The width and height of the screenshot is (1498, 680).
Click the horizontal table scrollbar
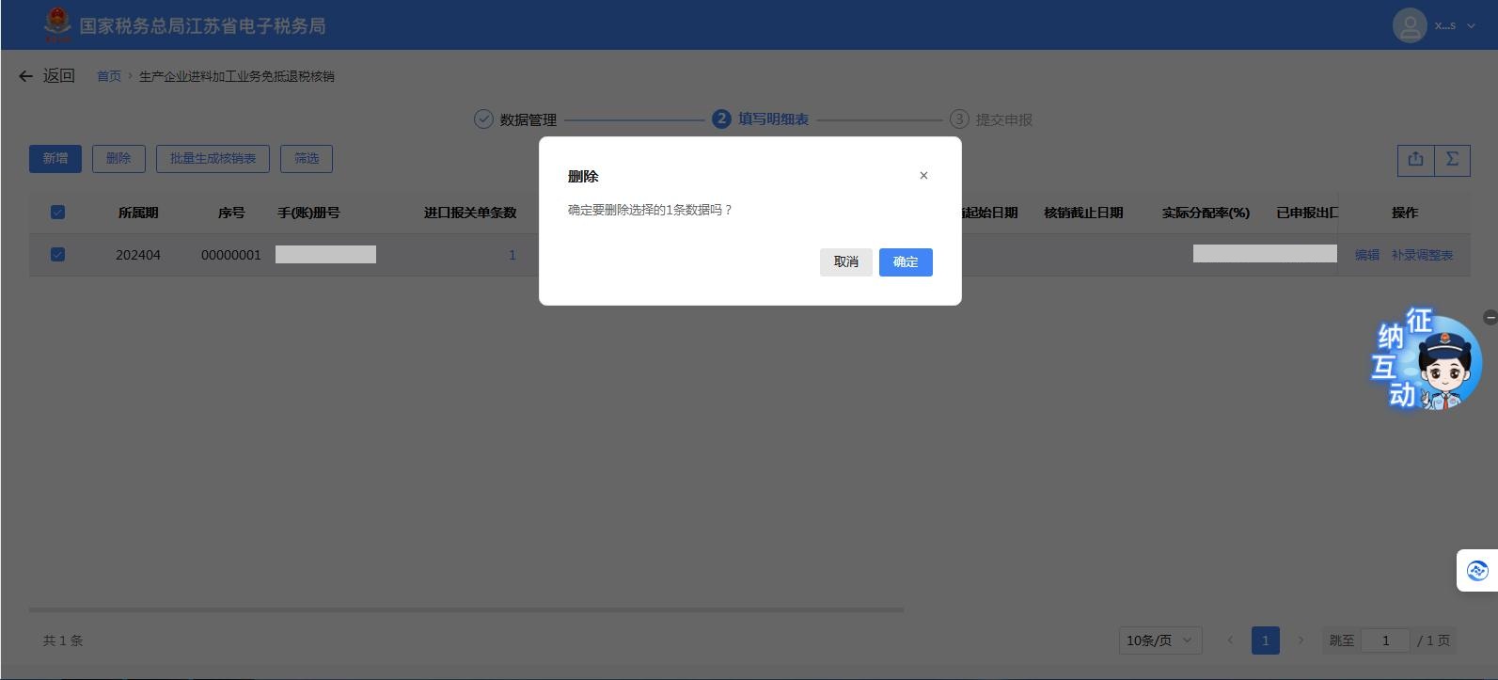(465, 609)
